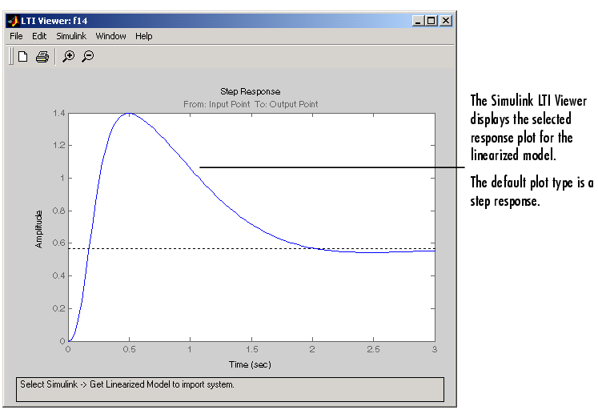
Task: Click the status bar message at the bottom
Action: coord(128,384)
